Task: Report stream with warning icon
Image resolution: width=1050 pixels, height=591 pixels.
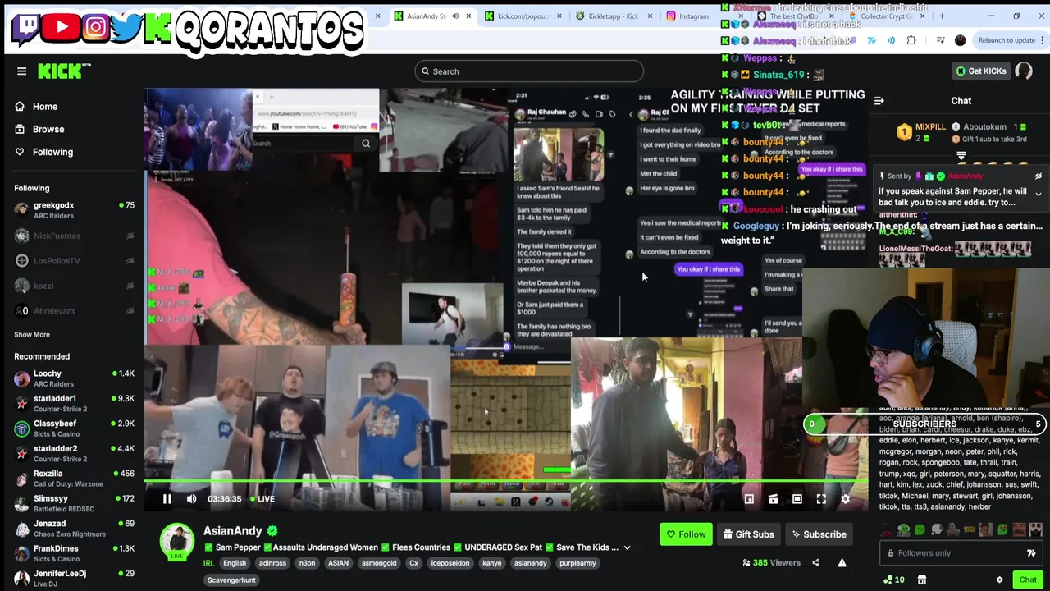Action: pyautogui.click(x=842, y=563)
